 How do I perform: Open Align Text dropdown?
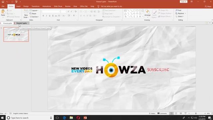point(108,14)
